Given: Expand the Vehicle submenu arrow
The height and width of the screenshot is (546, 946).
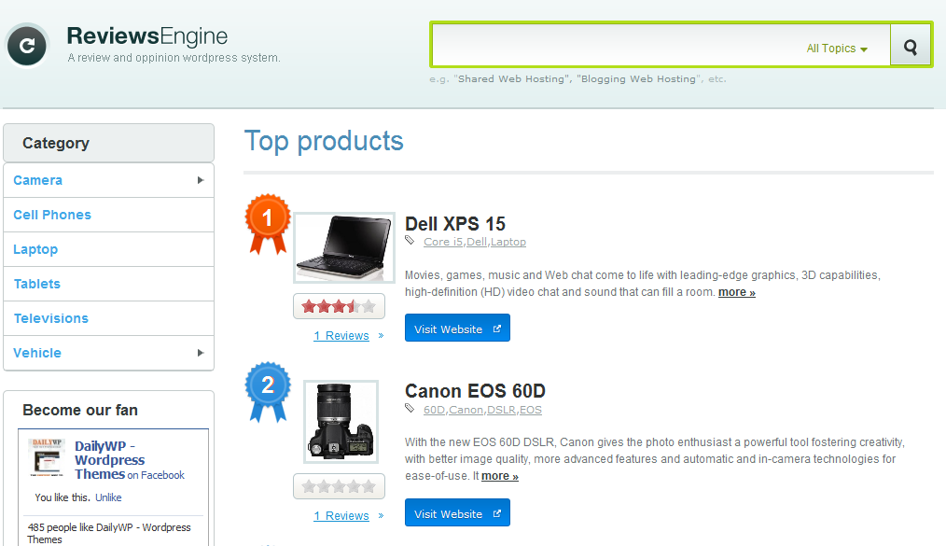Looking at the screenshot, I should (201, 353).
